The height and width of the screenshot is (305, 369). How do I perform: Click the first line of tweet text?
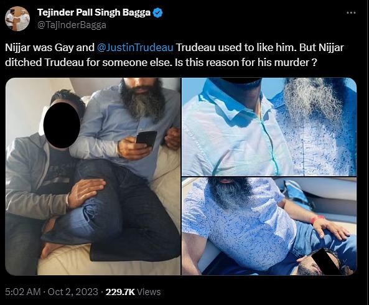click(x=174, y=47)
